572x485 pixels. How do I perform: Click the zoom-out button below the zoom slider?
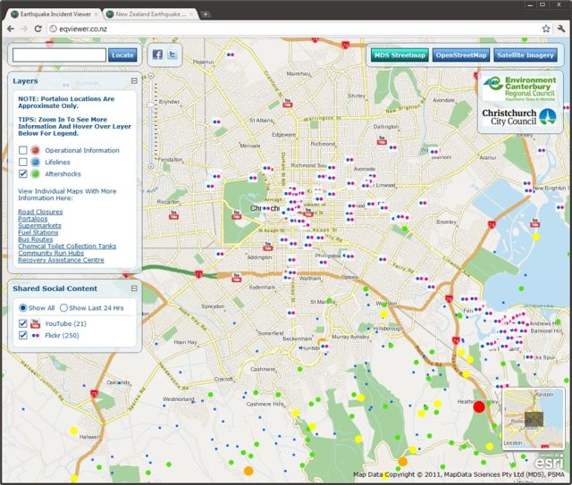click(x=151, y=167)
